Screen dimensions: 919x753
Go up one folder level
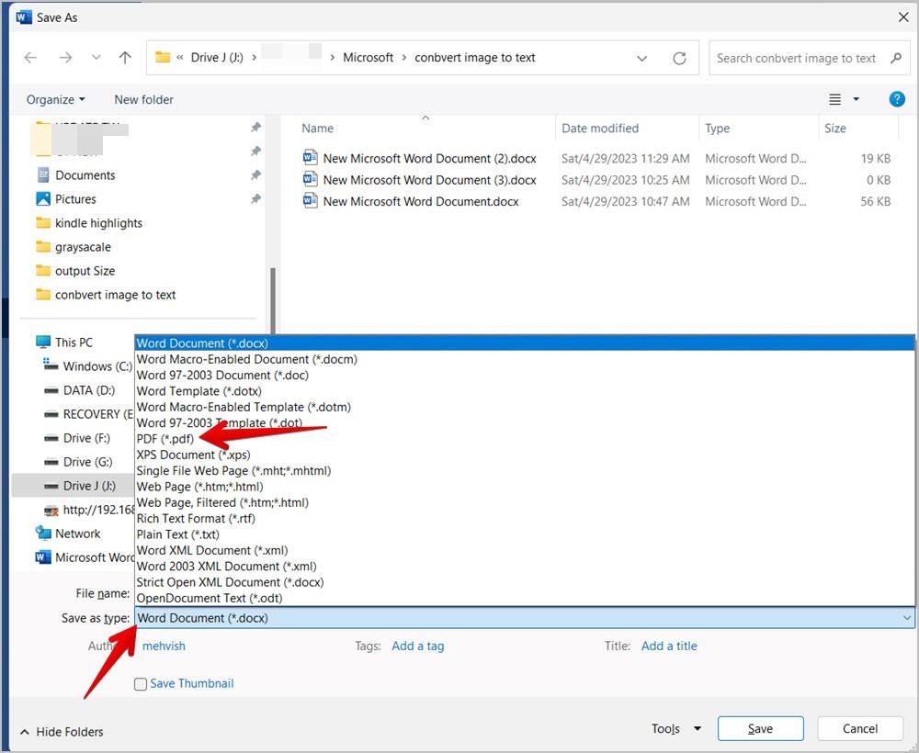(x=125, y=57)
